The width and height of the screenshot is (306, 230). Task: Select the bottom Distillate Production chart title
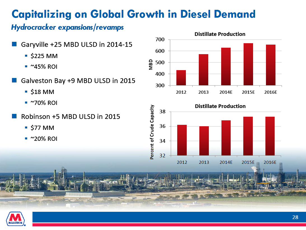coord(220,106)
